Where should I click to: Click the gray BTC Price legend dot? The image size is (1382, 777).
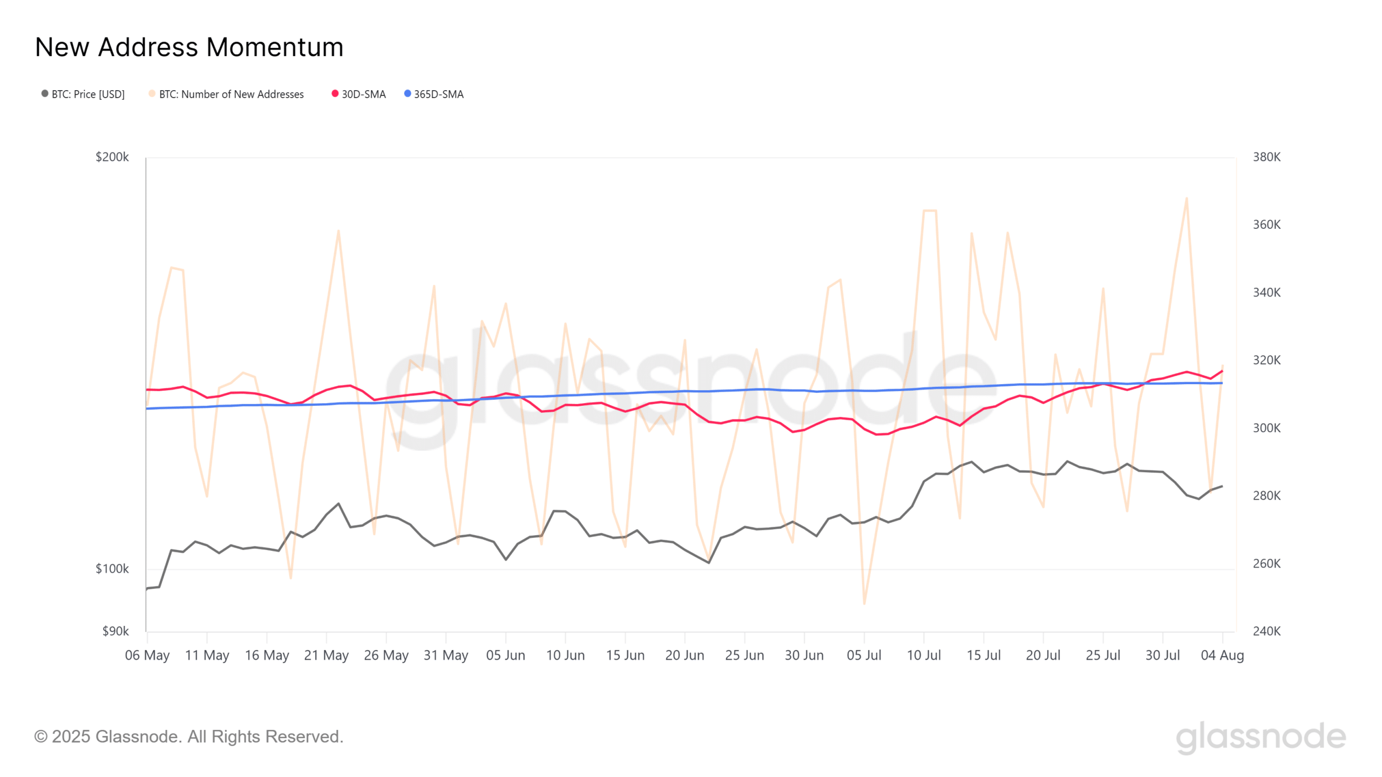coord(45,94)
